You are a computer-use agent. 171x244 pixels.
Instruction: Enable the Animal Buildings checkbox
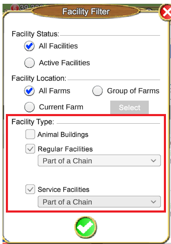pos(30,134)
